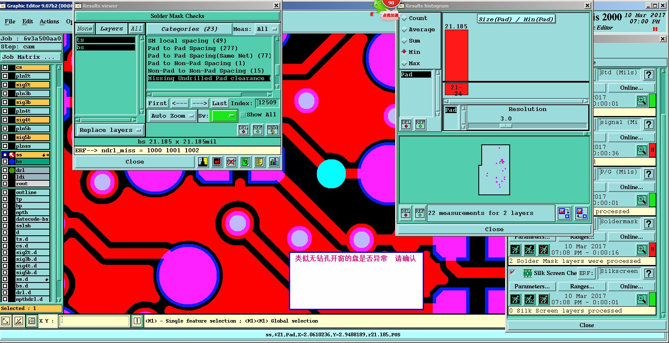Go to Last result

point(219,103)
